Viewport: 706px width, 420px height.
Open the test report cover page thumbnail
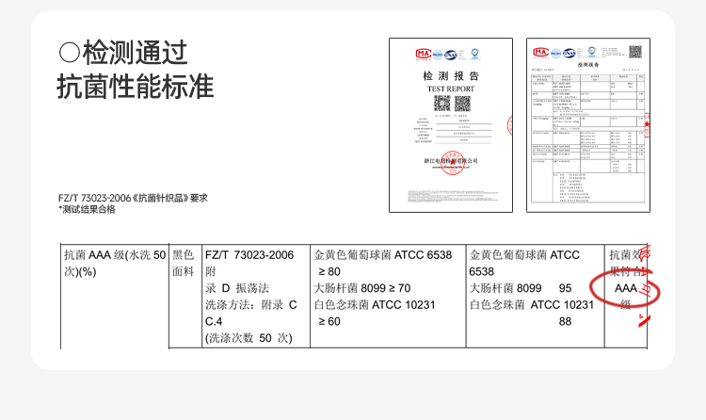451,125
